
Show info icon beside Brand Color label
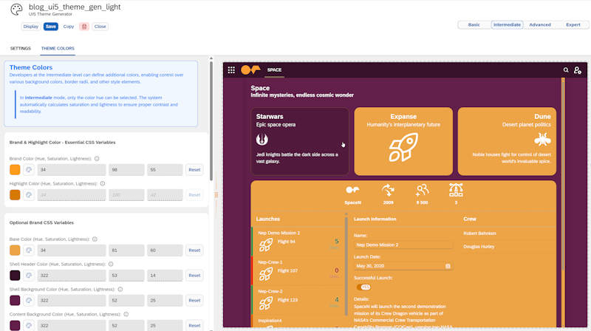click(x=97, y=159)
